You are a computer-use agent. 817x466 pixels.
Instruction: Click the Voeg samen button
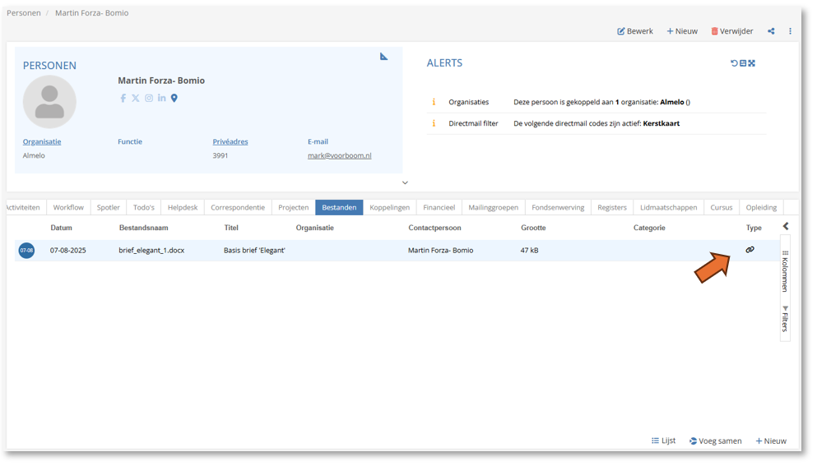coord(715,441)
